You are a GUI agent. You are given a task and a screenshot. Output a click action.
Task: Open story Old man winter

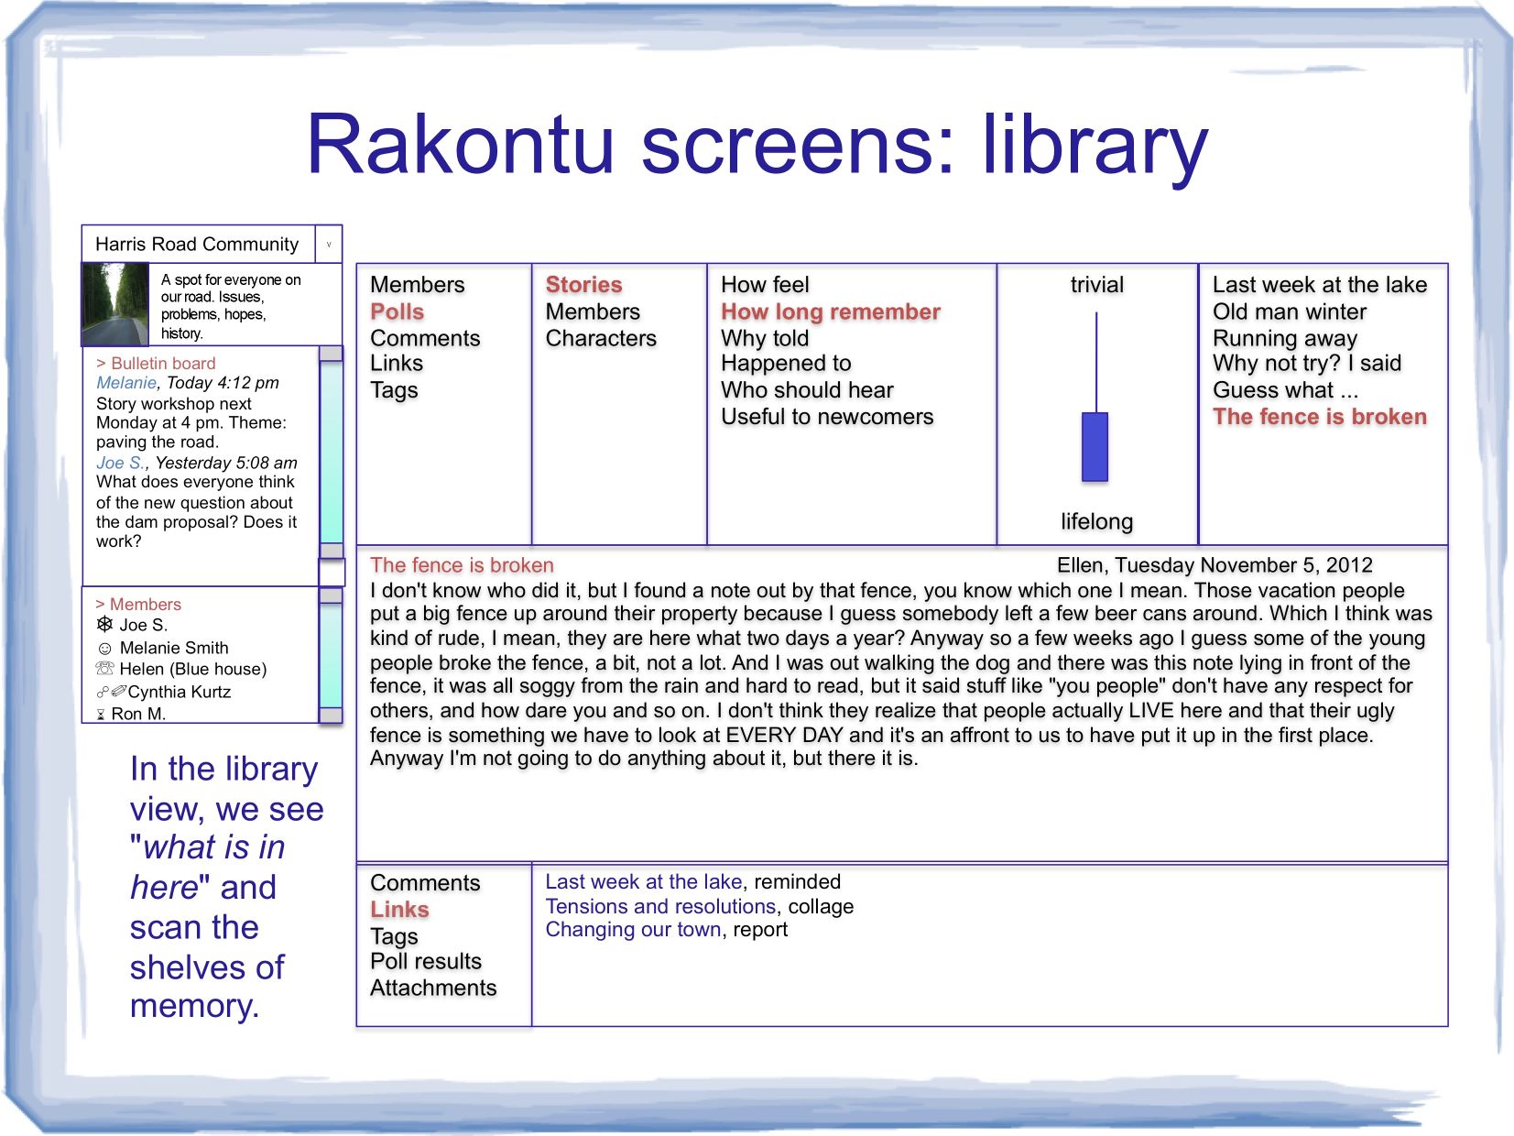[x=1290, y=311]
